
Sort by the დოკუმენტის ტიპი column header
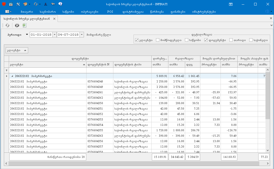(x=132, y=65)
